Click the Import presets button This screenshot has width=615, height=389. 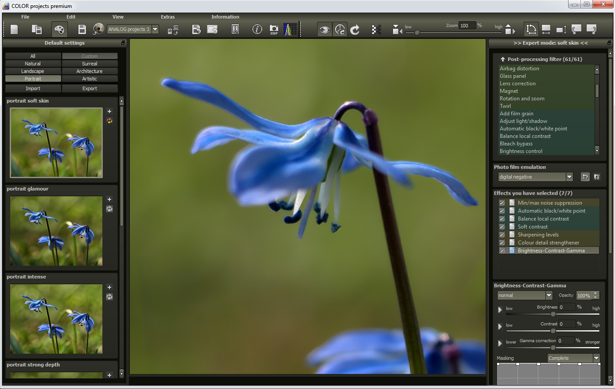[33, 88]
